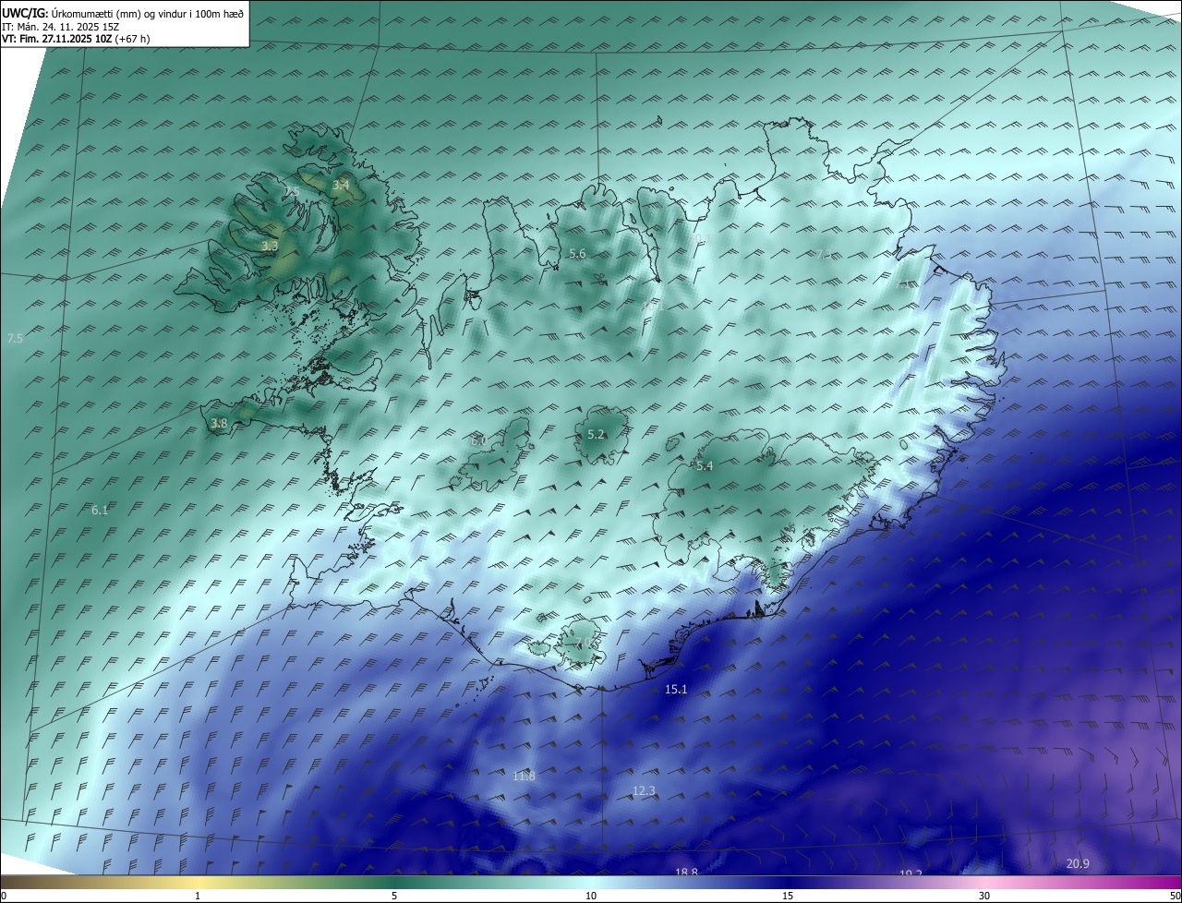The height and width of the screenshot is (903, 1182).
Task: Click the color scale tick labeled 0
Action: point(4,896)
